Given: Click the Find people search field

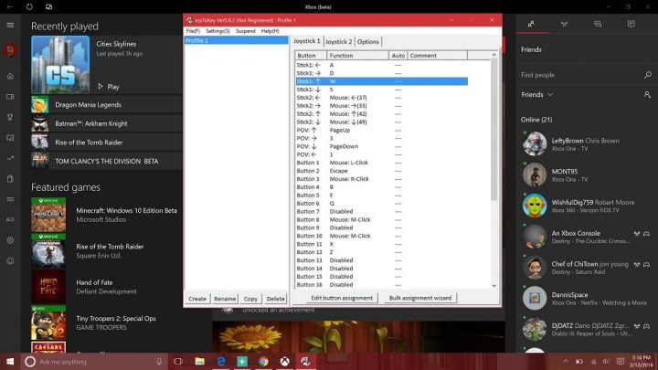Looking at the screenshot, I should (580, 75).
